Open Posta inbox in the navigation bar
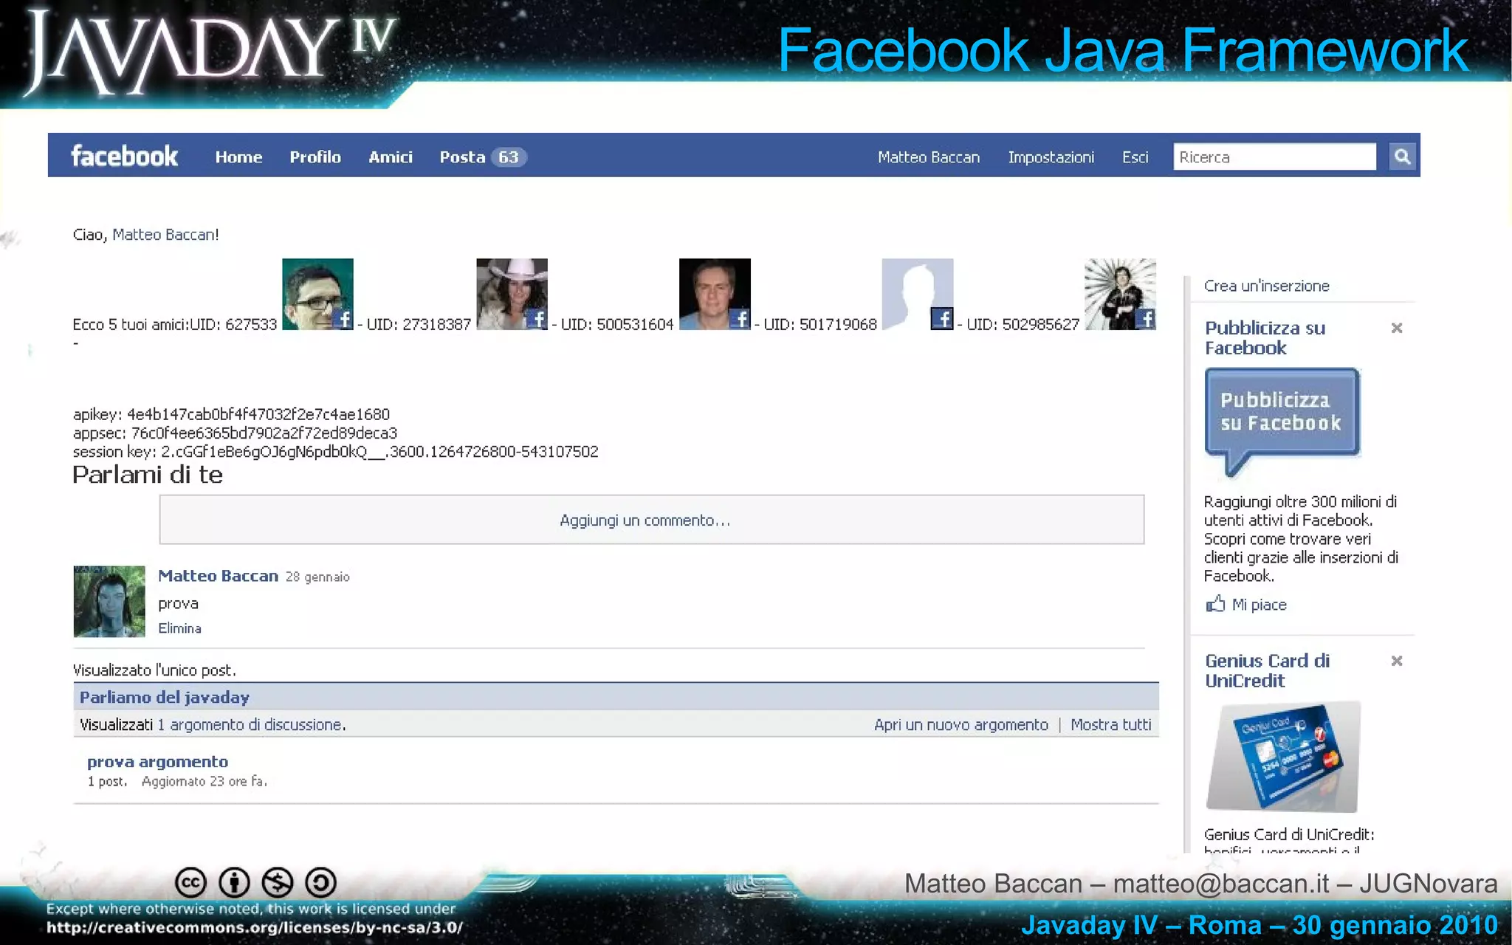 (x=462, y=157)
